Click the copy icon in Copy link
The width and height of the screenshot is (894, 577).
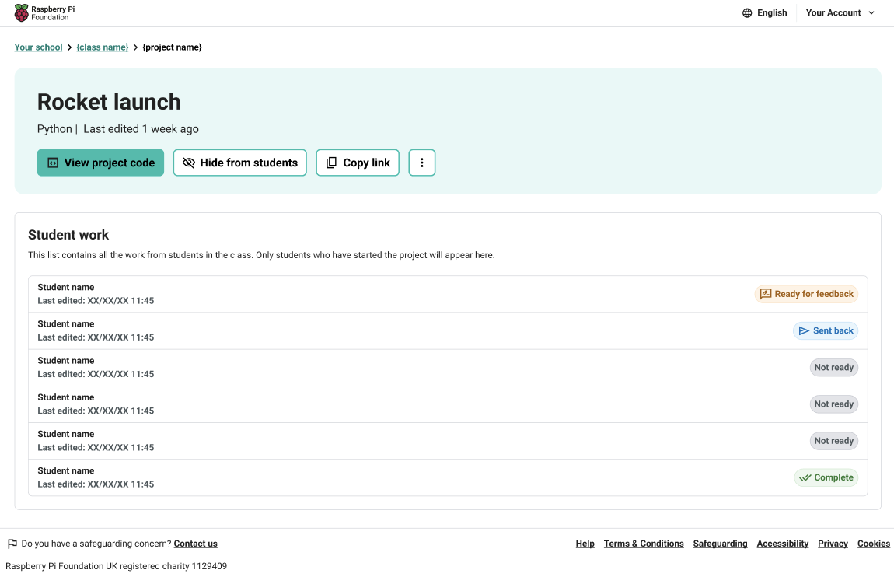(331, 163)
